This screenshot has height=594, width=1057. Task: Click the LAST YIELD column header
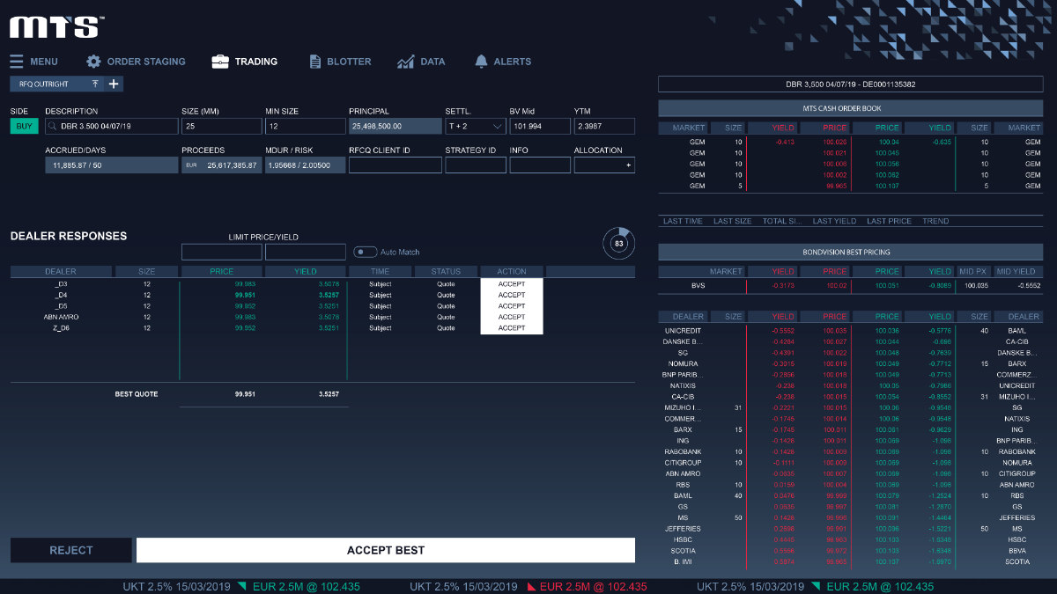click(x=835, y=221)
